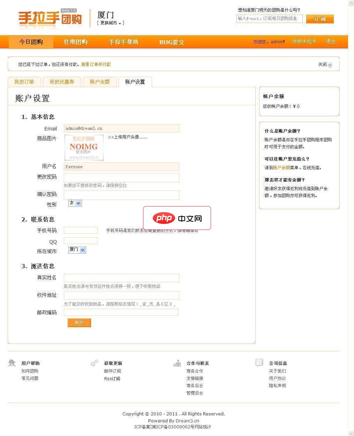Click the gear icon next to 获取更新
The width and height of the screenshot is (354, 436).
[94, 363]
